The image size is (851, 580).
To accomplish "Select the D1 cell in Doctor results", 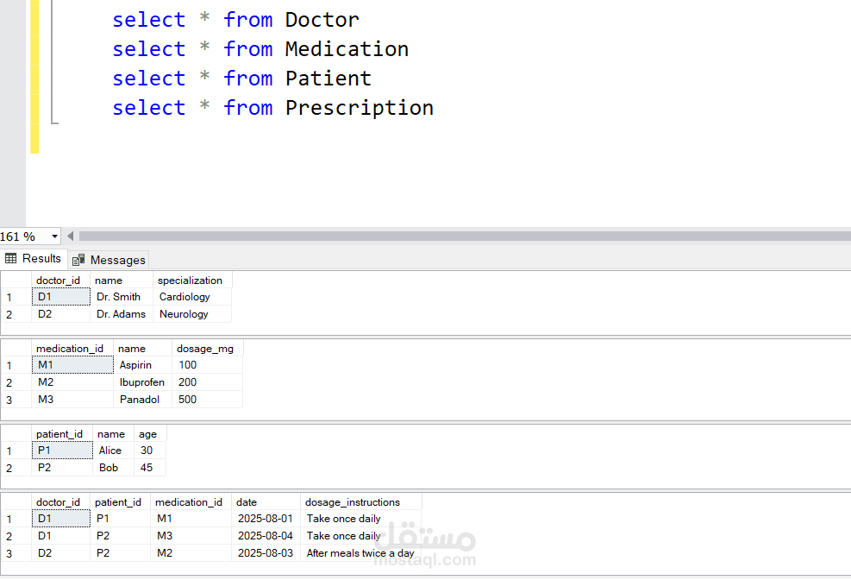I will pos(61,297).
